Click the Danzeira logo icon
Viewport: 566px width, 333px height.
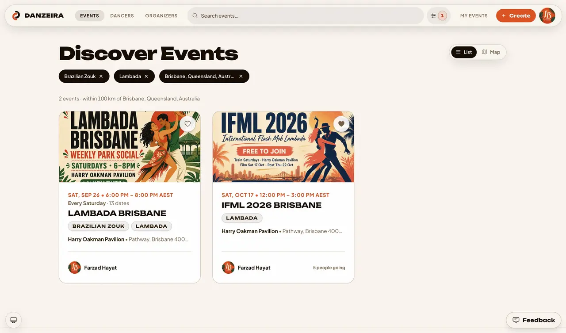click(16, 15)
